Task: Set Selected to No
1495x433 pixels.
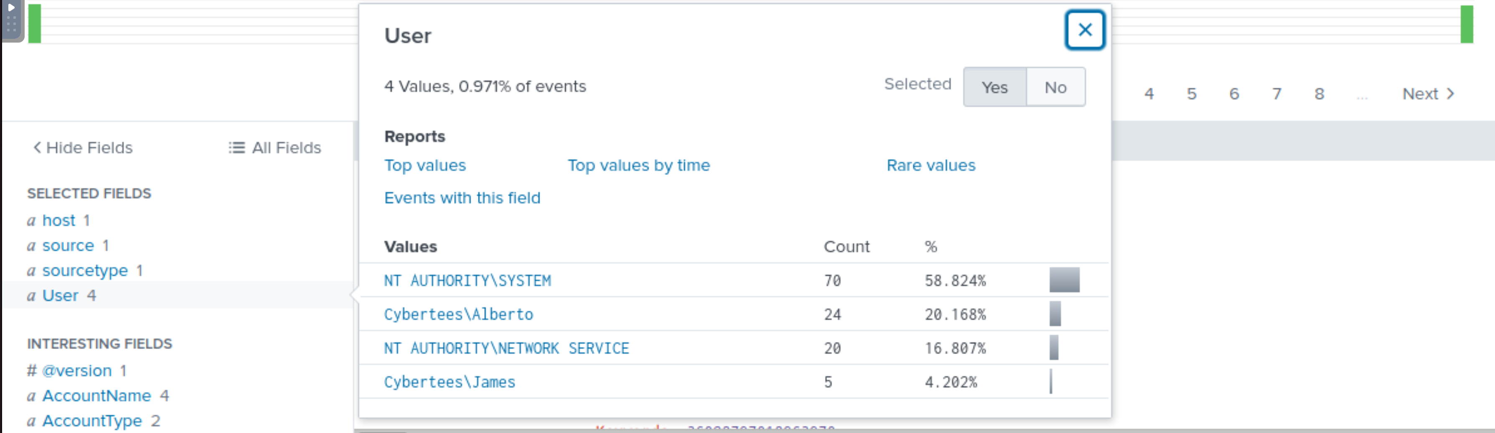Action: [1055, 87]
